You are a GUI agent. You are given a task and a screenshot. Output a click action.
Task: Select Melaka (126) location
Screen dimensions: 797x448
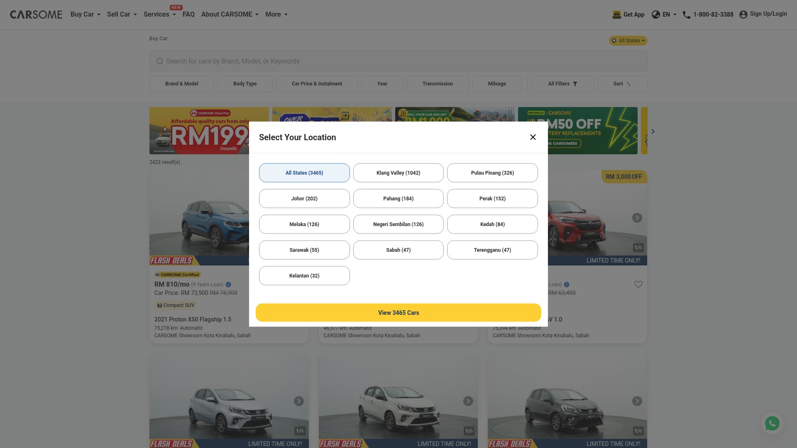[x=304, y=224]
